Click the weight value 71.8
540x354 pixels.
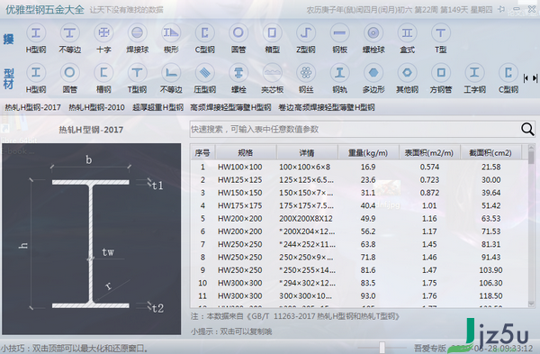(368, 257)
